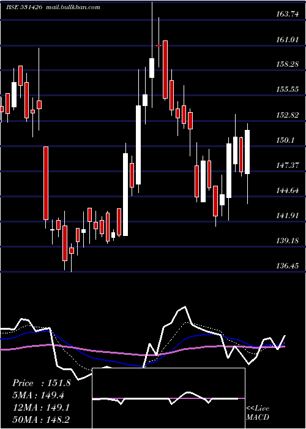Screen dimensions: 306x429
Task: Click the 136.45 price axis label
Action: [287, 265]
